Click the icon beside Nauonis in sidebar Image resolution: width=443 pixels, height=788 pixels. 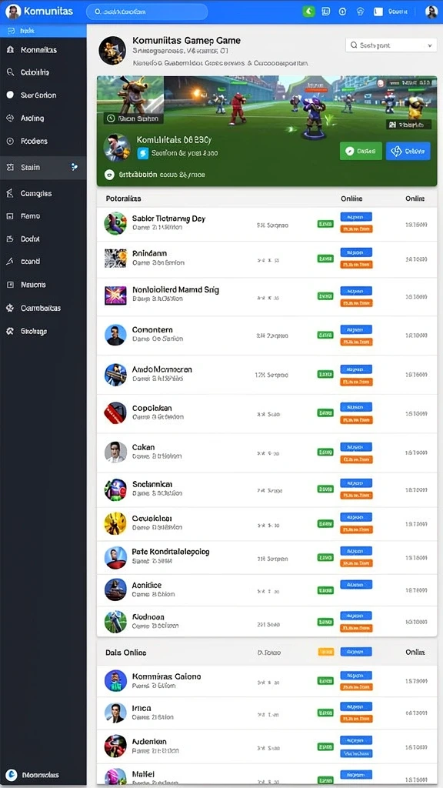click(x=10, y=285)
